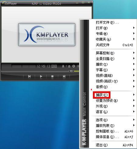Screen dimensions: 137x149
Task: Open the 打开(N) submenu
Action: (x=113, y=28)
